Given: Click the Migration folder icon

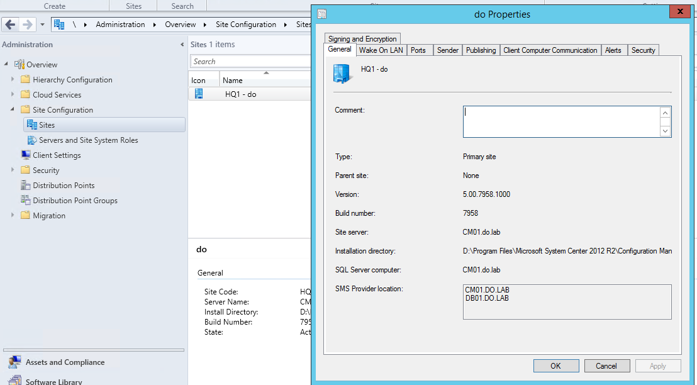Looking at the screenshot, I should pyautogui.click(x=25, y=216).
